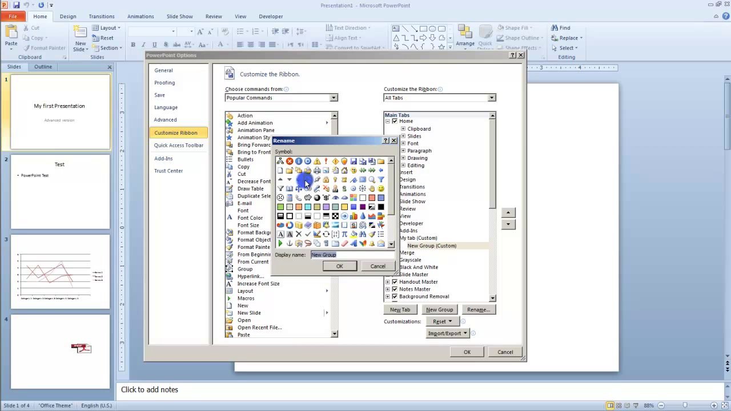Choose the checkmark symbol
This screenshot has height=411, width=731.
(308, 234)
